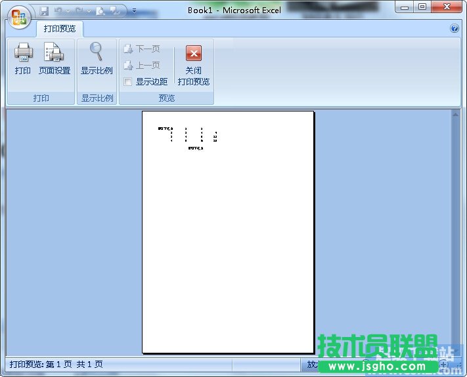
Task: Expand the Customize Quick Access Toolbar dropdown
Action: point(134,10)
